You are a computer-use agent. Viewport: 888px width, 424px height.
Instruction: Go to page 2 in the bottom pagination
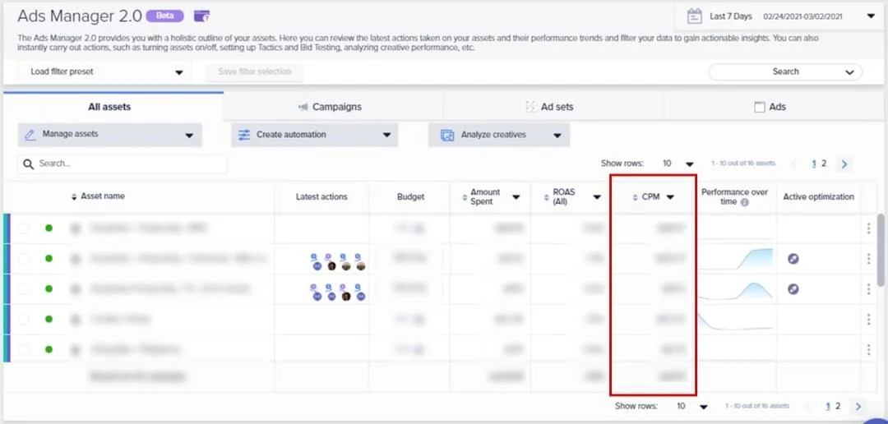click(838, 407)
